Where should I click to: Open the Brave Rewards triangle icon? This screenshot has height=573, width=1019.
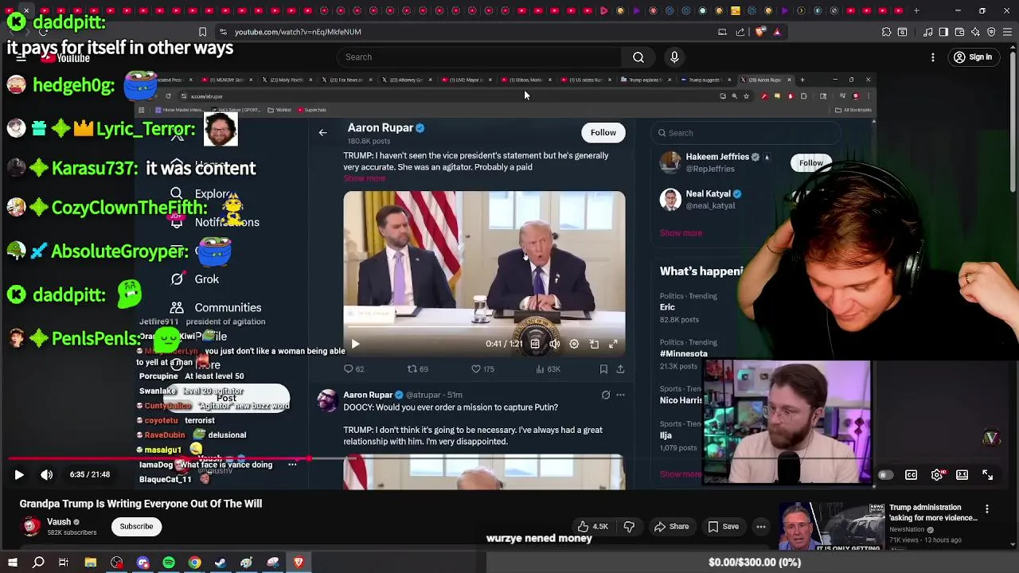(x=777, y=32)
